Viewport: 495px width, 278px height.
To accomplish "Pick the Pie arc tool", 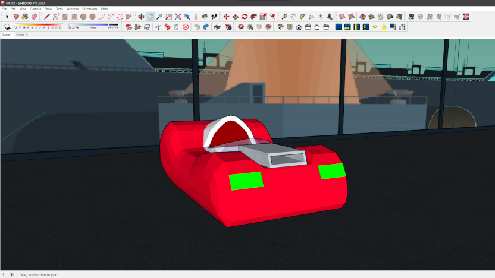I will tap(129, 17).
